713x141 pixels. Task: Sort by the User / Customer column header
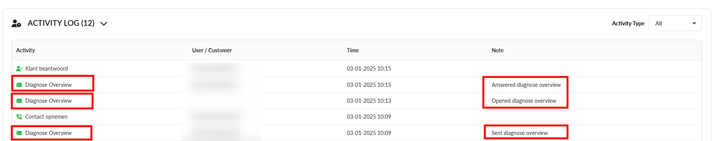(212, 50)
